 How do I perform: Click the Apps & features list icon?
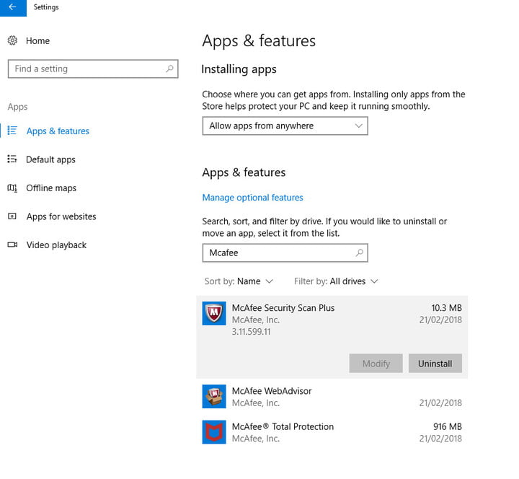pyautogui.click(x=12, y=130)
